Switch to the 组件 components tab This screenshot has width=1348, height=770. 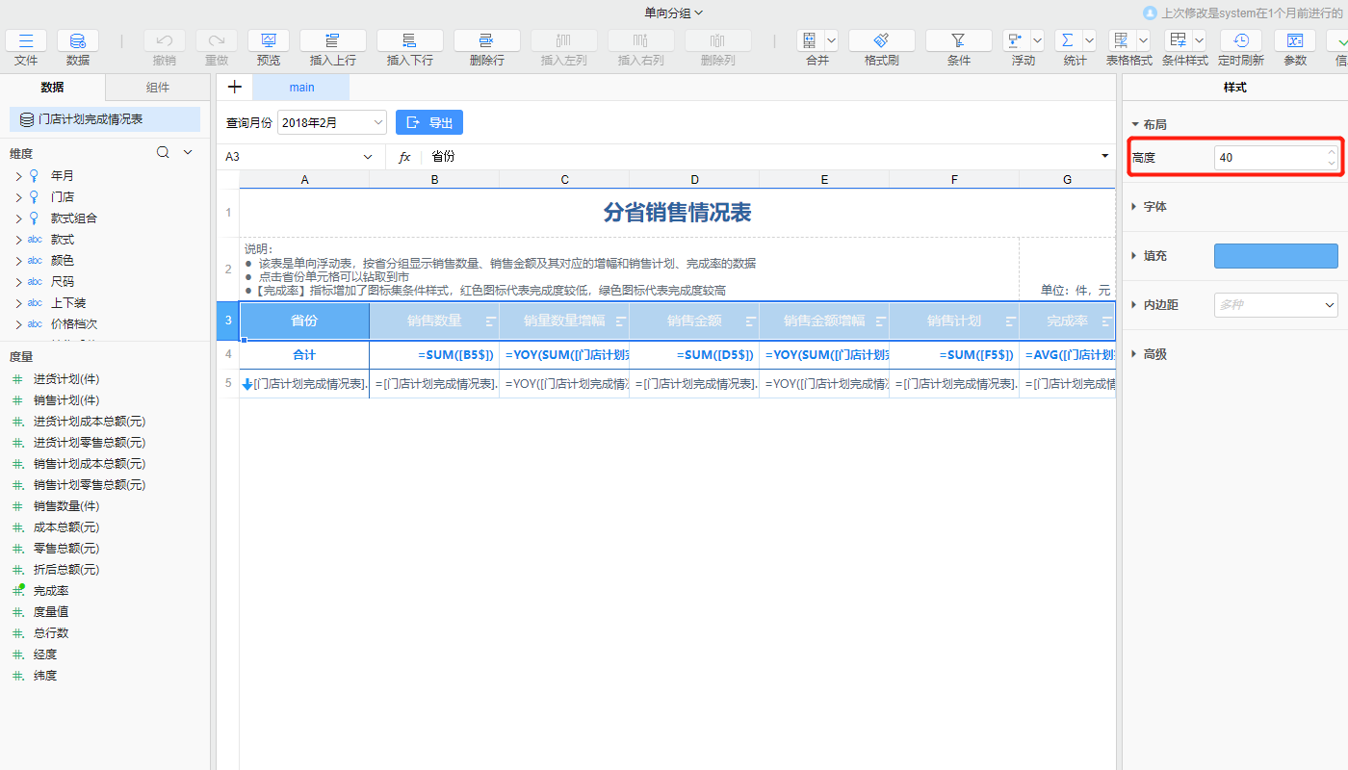158,88
